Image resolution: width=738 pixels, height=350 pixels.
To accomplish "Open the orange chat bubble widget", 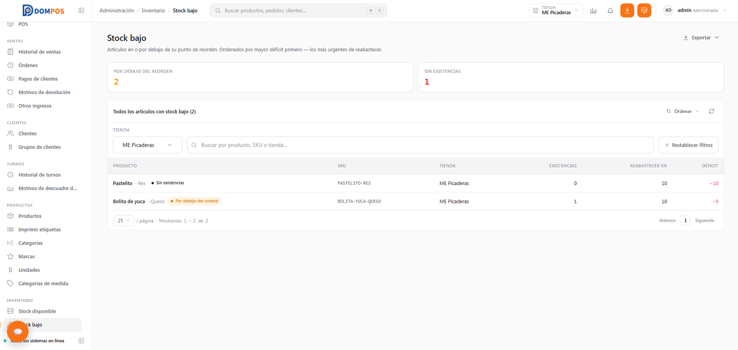I will [x=18, y=331].
